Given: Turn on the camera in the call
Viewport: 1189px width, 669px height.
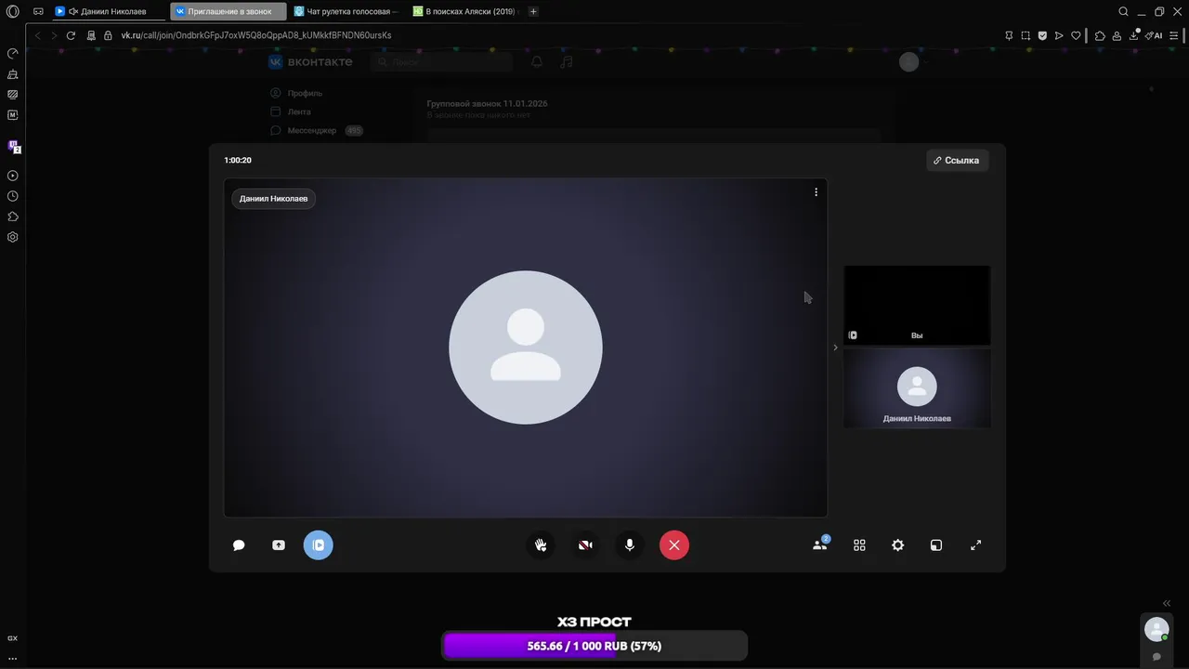Looking at the screenshot, I should [x=585, y=545].
